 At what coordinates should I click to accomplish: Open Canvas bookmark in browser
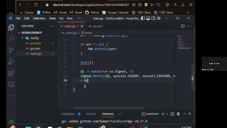[27, 12]
